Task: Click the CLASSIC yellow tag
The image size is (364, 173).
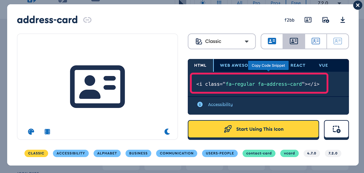Action: click(36, 153)
